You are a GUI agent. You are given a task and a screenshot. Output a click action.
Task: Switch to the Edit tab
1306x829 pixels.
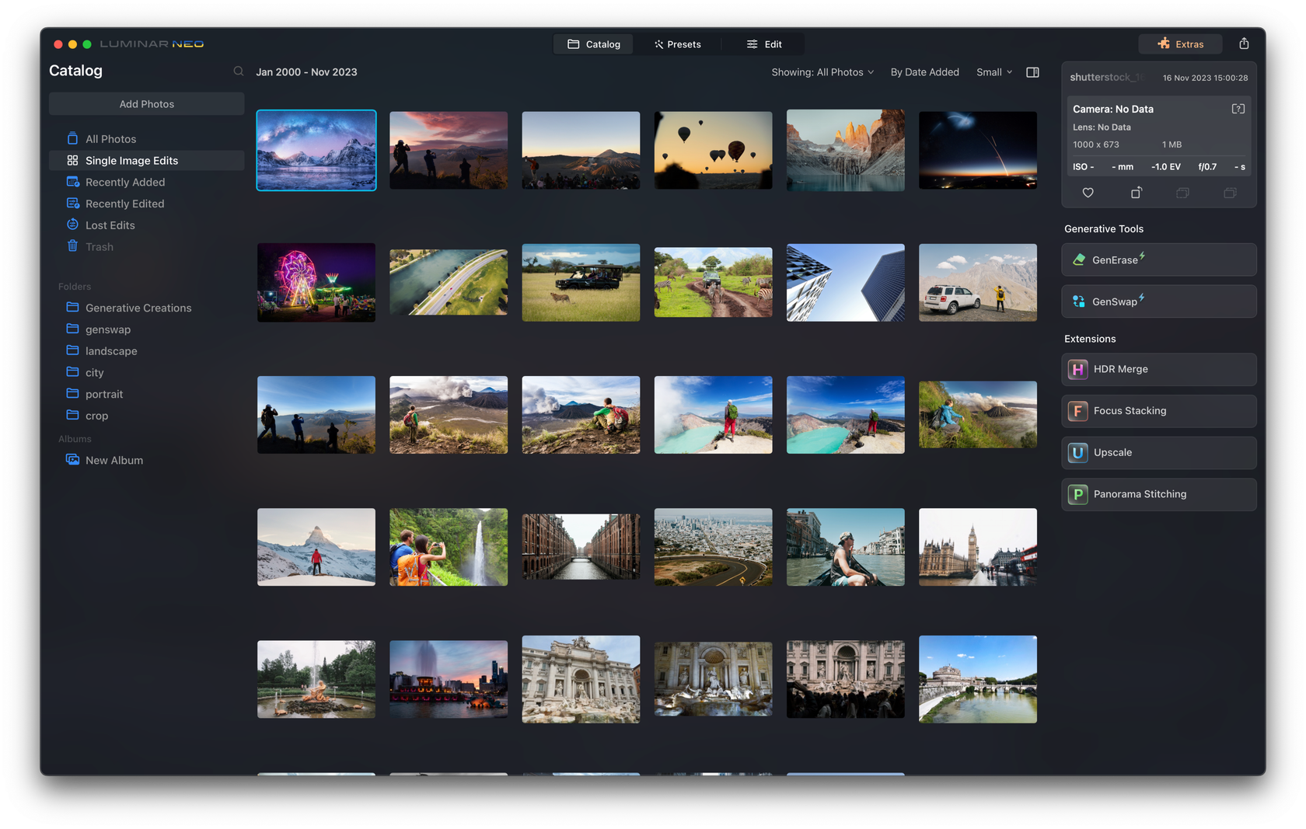point(765,44)
